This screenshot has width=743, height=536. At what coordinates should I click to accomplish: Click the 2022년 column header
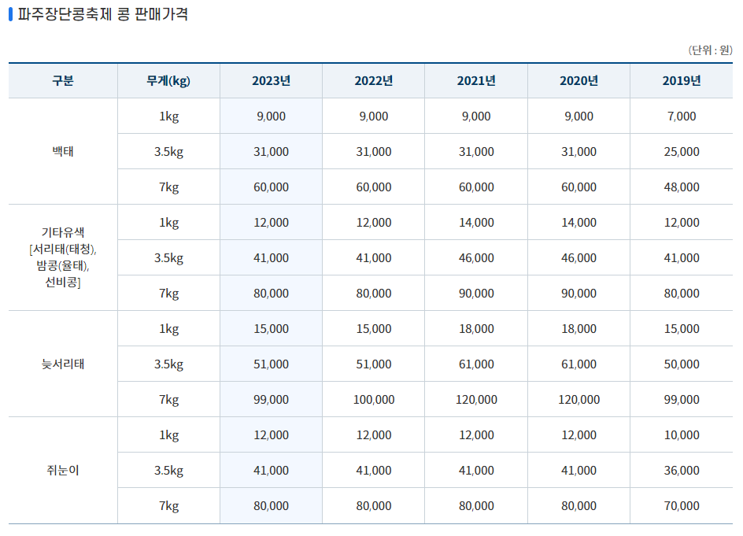[x=373, y=80]
